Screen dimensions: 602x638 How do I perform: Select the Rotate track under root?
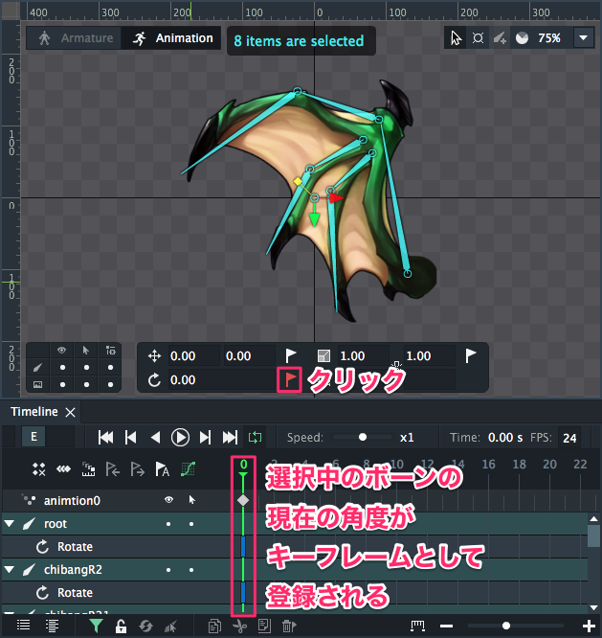[75, 547]
